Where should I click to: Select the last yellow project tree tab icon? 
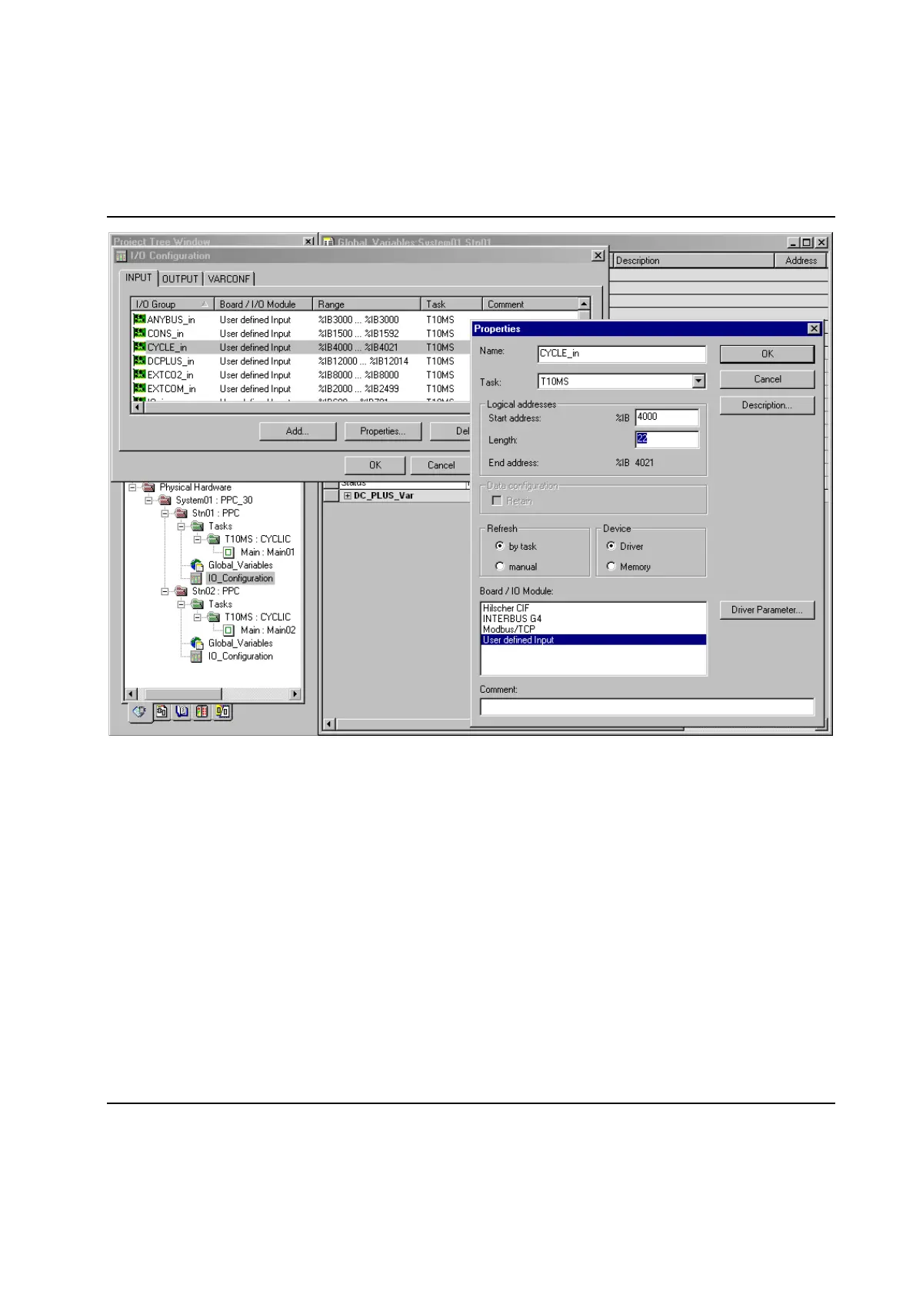(x=222, y=712)
